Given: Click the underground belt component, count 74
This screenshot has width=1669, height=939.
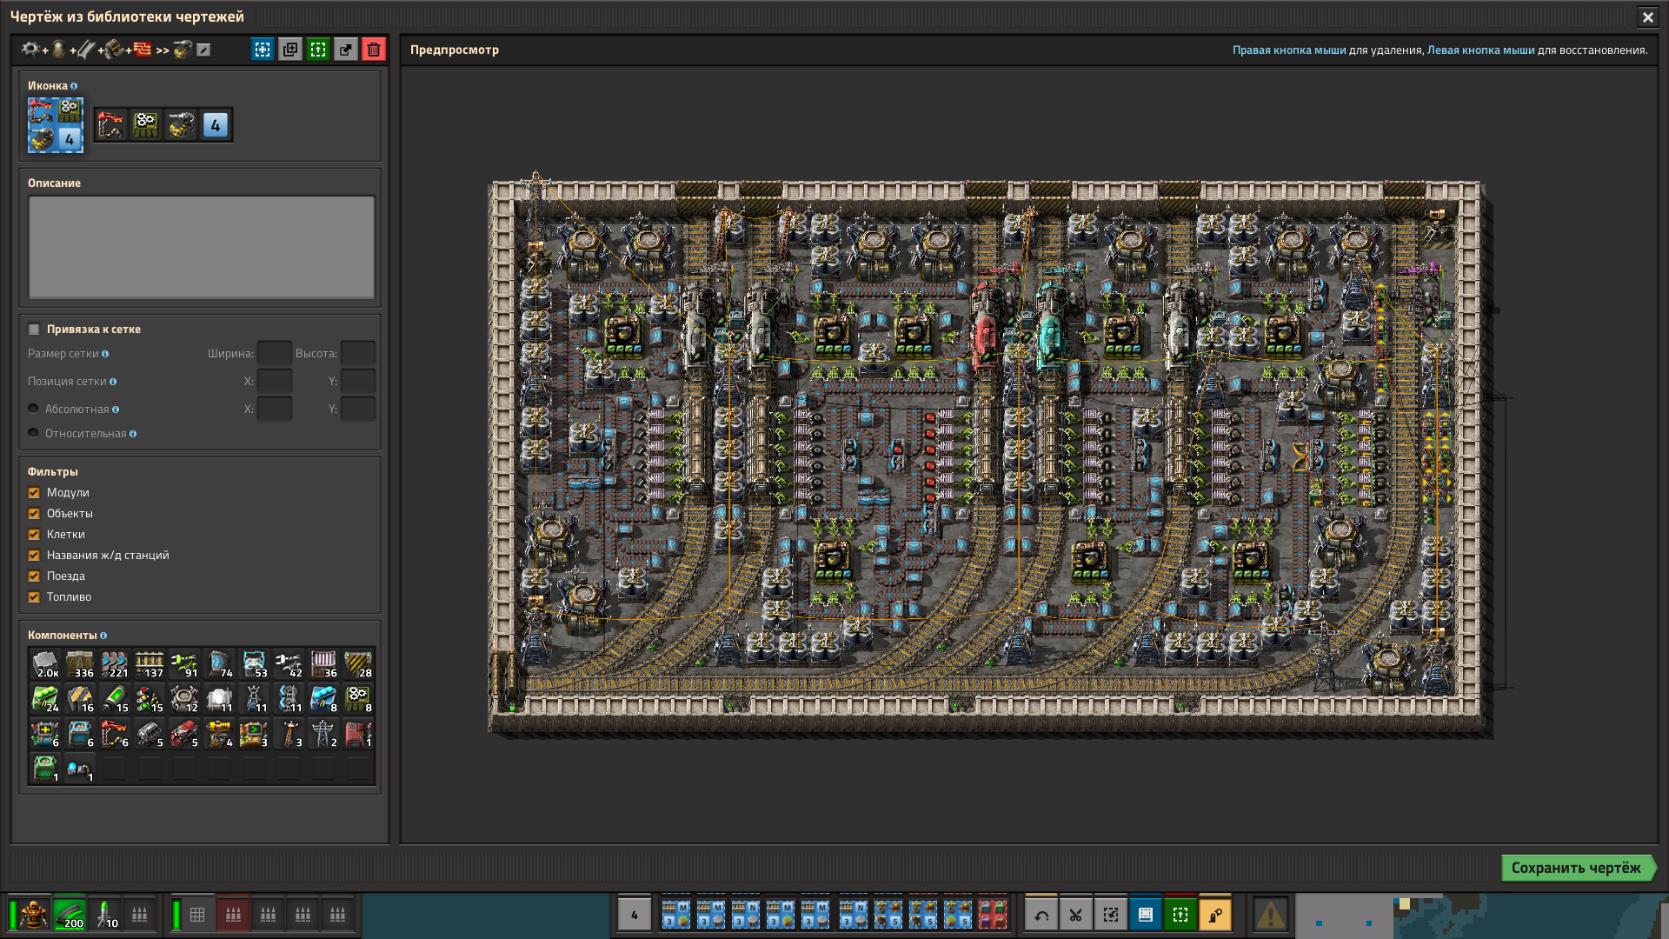Looking at the screenshot, I should pos(219,664).
